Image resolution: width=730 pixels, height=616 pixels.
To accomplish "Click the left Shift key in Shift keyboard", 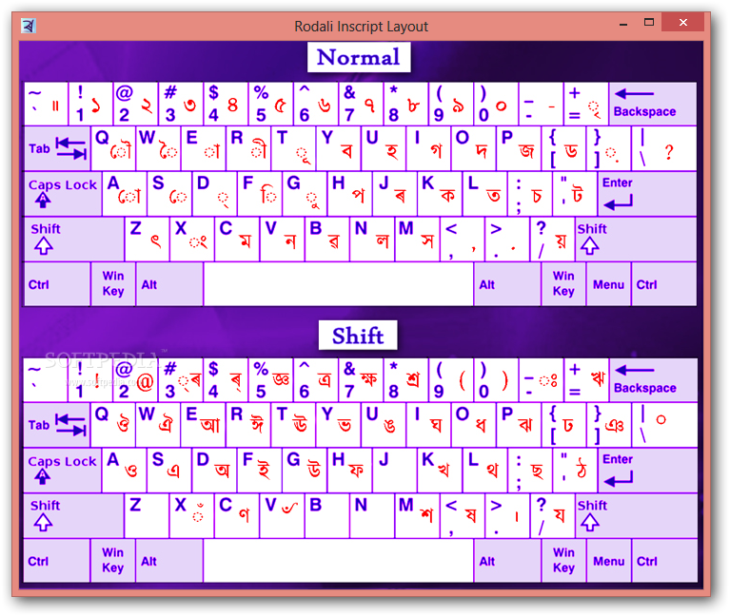I will (x=73, y=515).
